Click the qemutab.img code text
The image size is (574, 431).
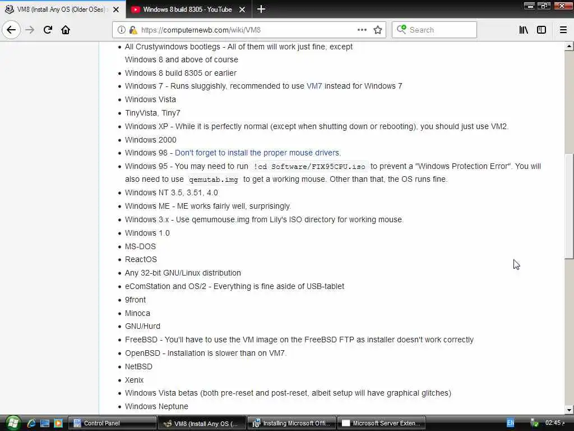pyautogui.click(x=214, y=180)
